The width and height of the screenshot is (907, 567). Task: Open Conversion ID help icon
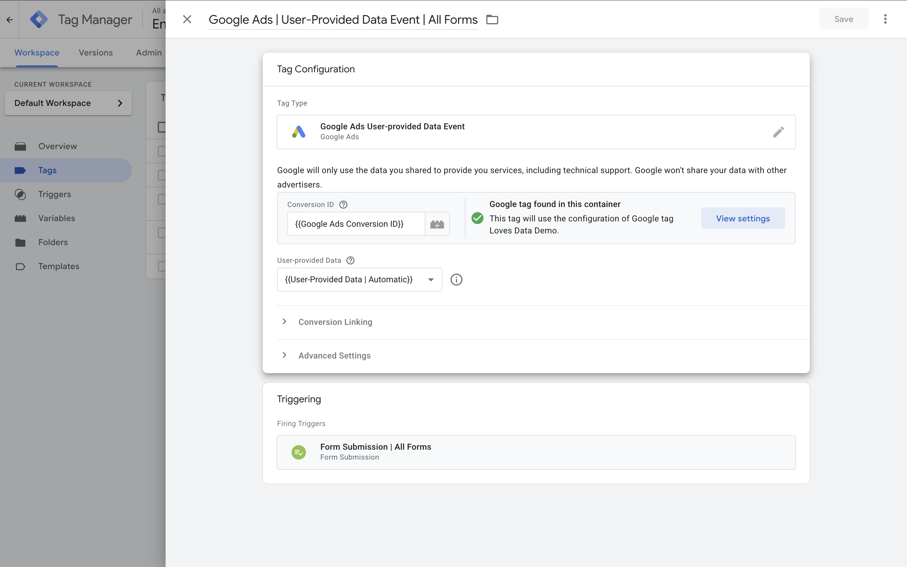(343, 204)
